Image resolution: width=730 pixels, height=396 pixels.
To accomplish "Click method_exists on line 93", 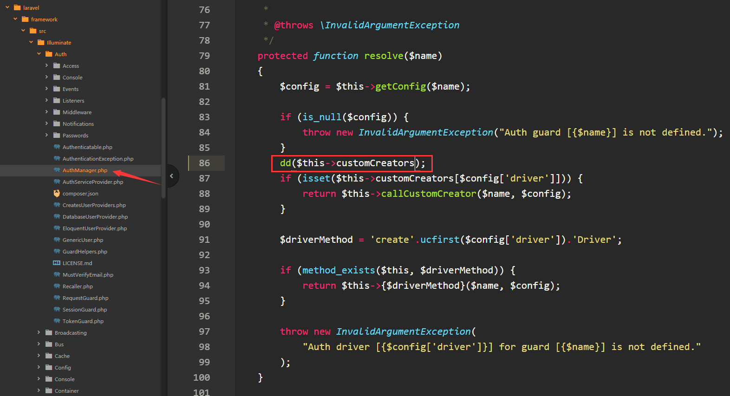I will (x=339, y=270).
